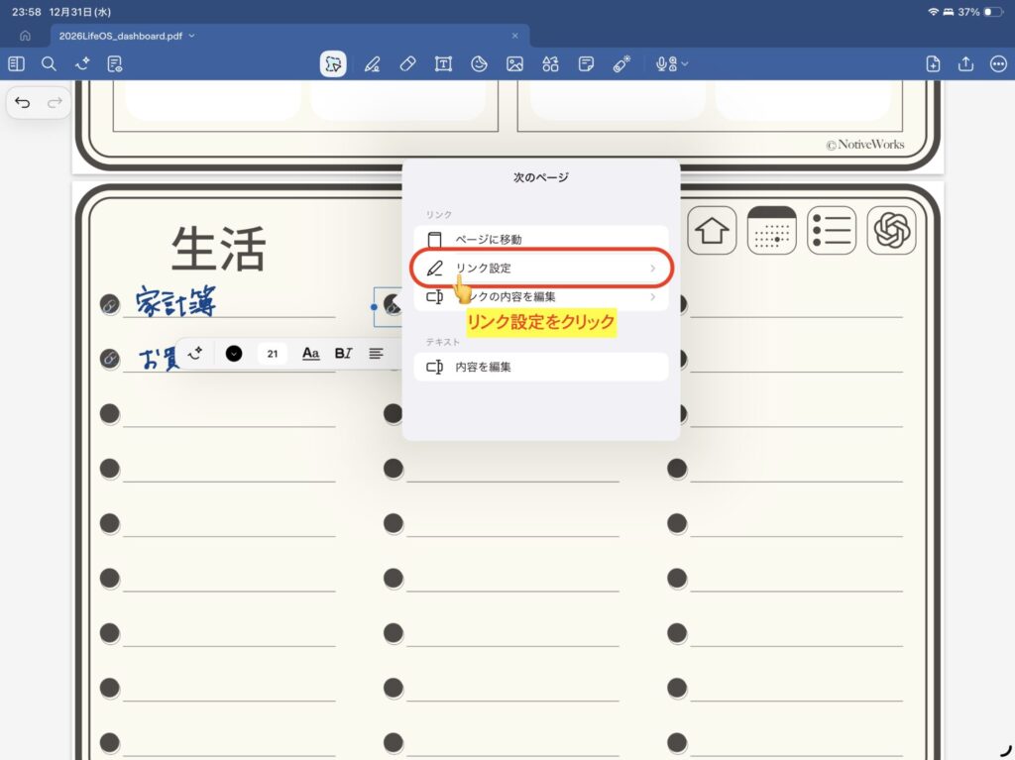The width and height of the screenshot is (1015, 760).
Task: Click the Share export icon
Action: (965, 64)
